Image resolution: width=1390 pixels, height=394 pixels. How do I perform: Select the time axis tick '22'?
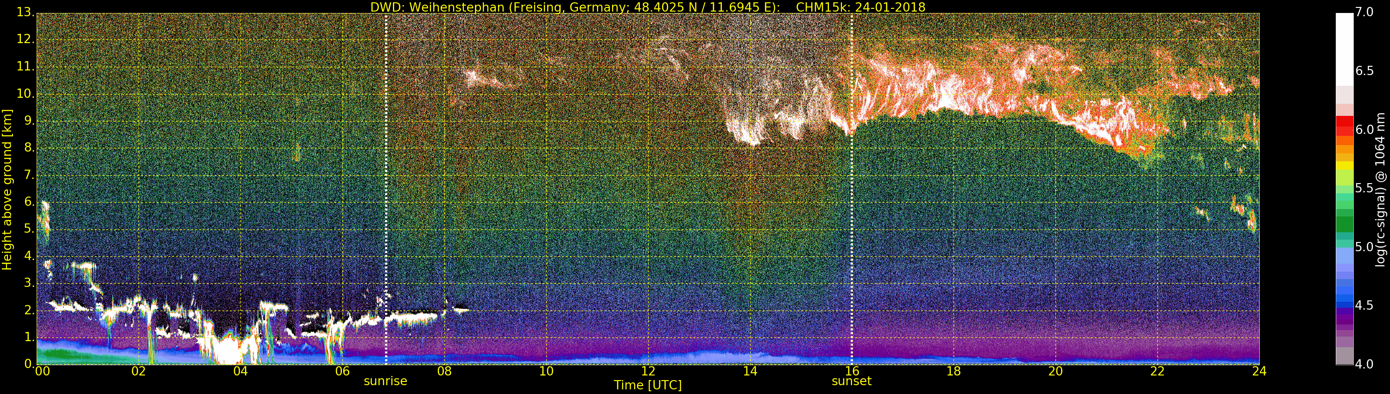click(x=1157, y=371)
